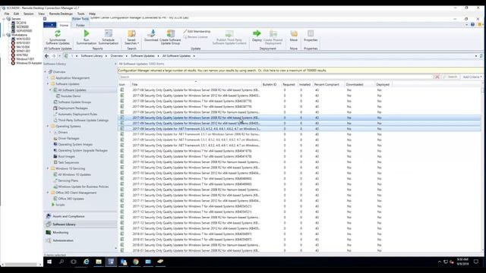Image resolution: width=486 pixels, height=273 pixels.
Task: Open the Saved Searches dropdown
Action: click(131, 37)
